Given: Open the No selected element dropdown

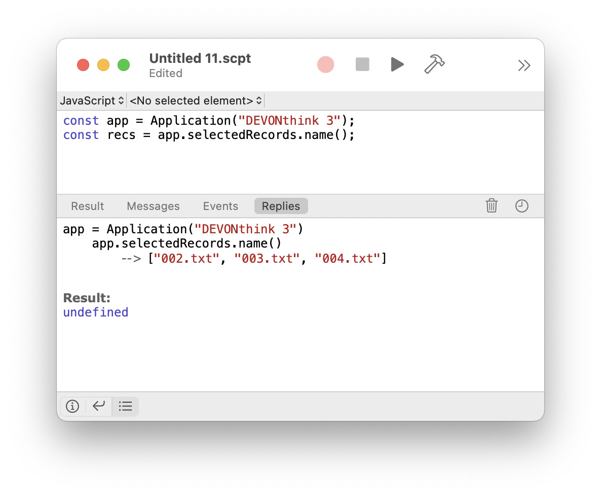Looking at the screenshot, I should pos(196,100).
